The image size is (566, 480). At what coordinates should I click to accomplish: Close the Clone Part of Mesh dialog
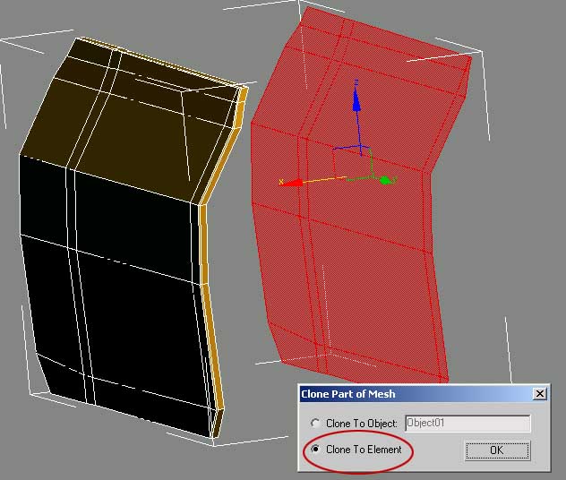(540, 393)
